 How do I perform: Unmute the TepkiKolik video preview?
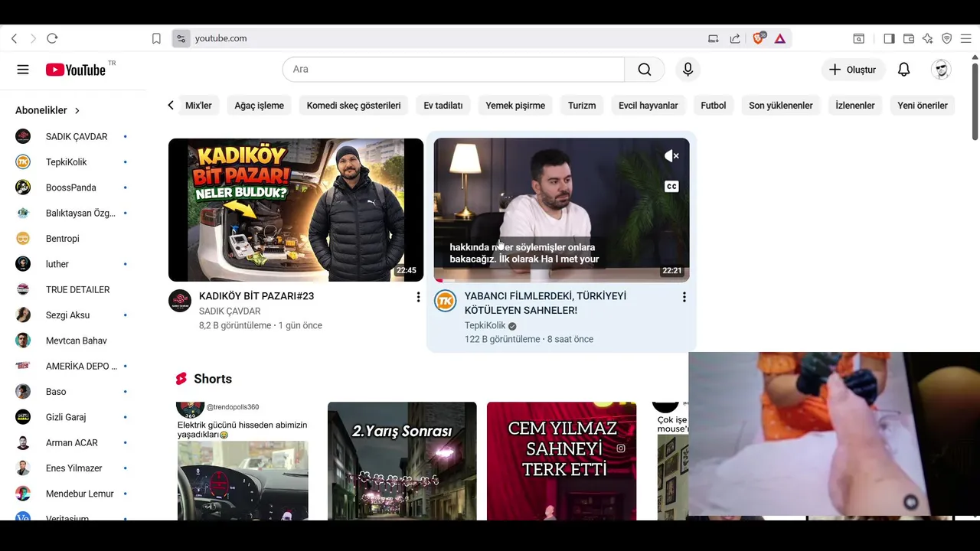coord(671,156)
